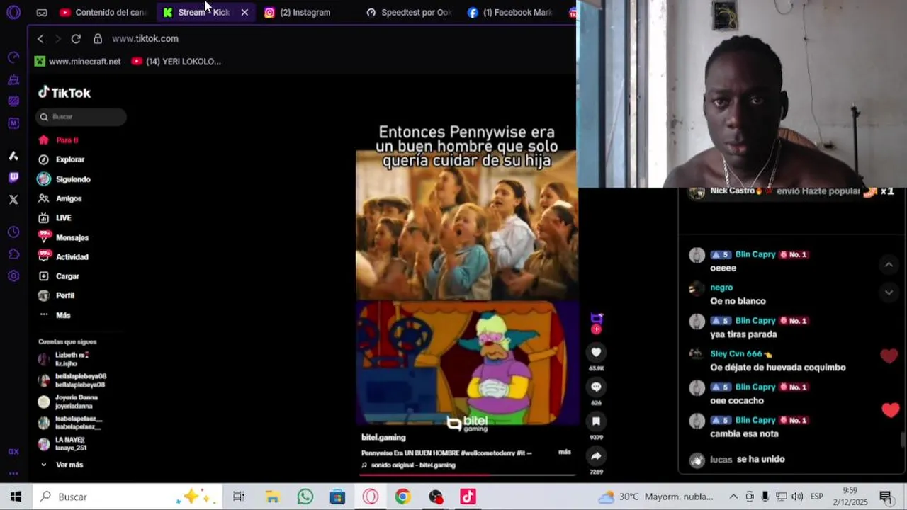The height and width of the screenshot is (510, 907).
Task: Show hidden system tray icons chevron
Action: coord(733,497)
